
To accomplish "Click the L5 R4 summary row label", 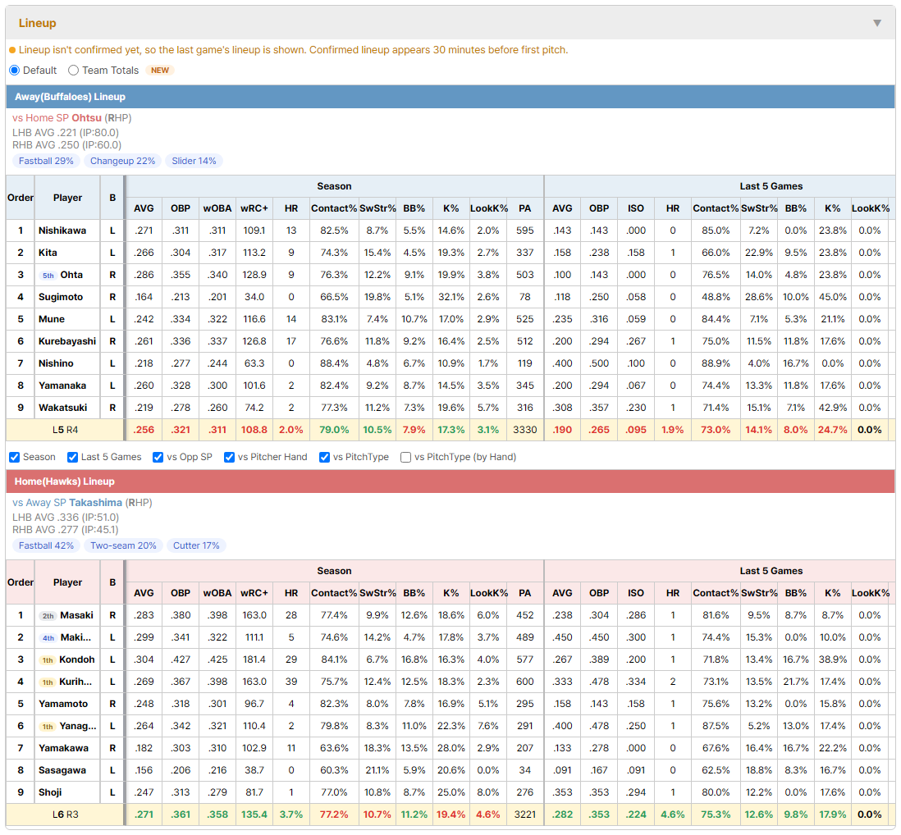I will [65, 430].
